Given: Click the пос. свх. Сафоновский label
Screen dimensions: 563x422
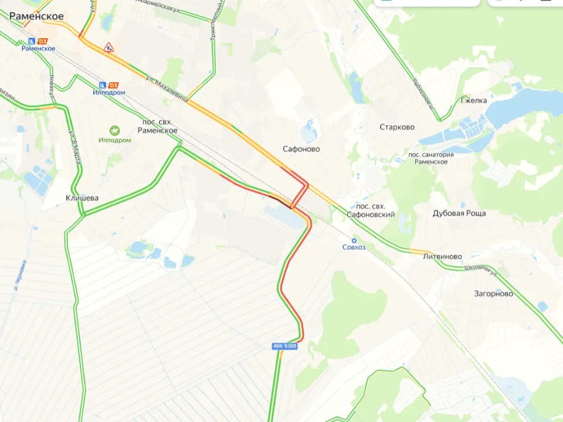Looking at the screenshot, I should coord(371,210).
